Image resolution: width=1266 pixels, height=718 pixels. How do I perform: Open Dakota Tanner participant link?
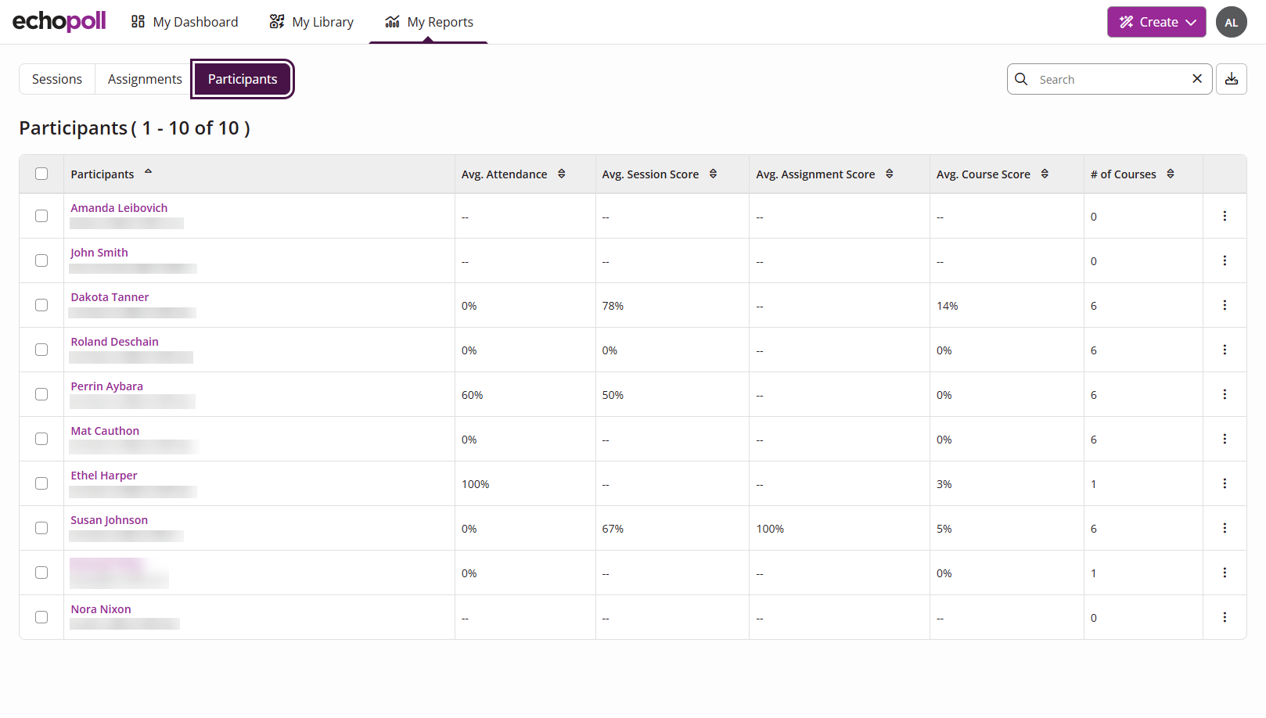(110, 297)
